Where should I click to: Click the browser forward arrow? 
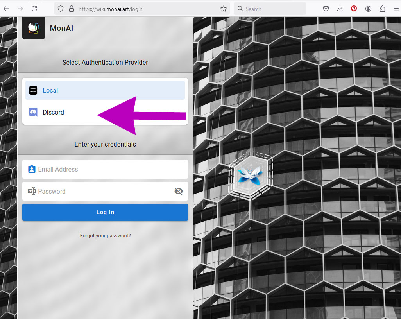click(20, 9)
